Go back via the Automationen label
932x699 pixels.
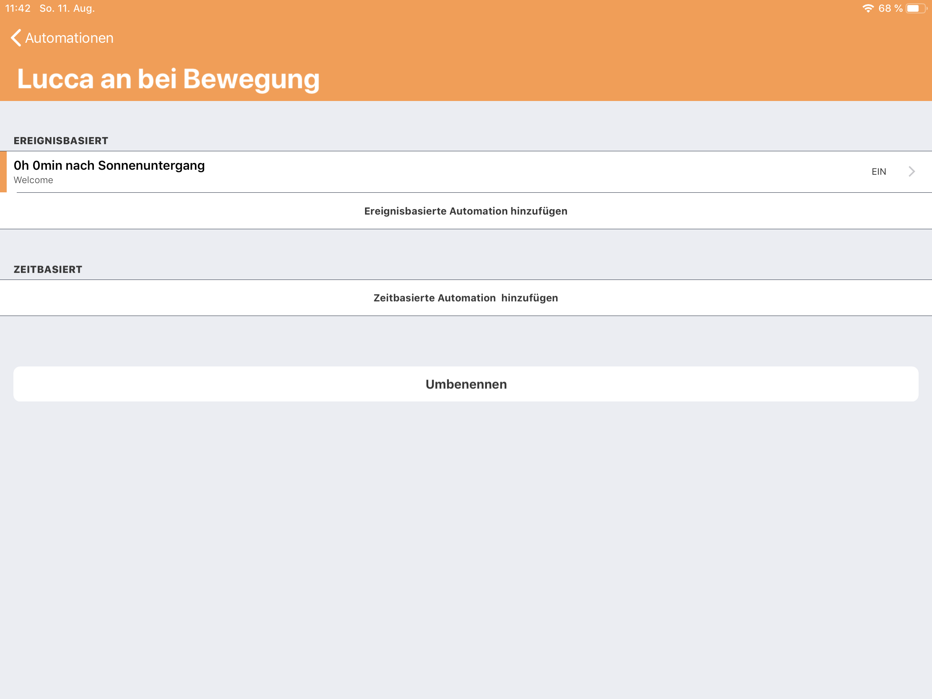69,38
